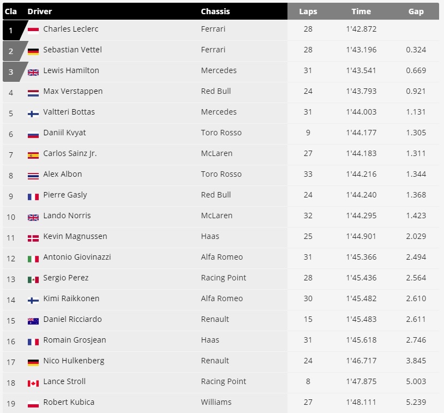Click Mexican flag next to Sergio Perez
The height and width of the screenshot is (413, 444).
33,279
